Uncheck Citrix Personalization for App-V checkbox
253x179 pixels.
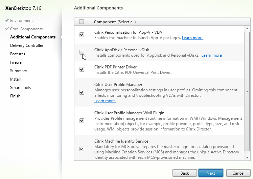click(x=82, y=35)
